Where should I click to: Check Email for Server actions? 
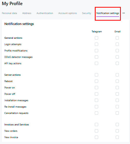coord(117,75)
